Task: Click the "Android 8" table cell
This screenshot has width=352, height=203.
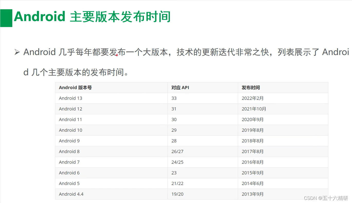Action: point(111,152)
